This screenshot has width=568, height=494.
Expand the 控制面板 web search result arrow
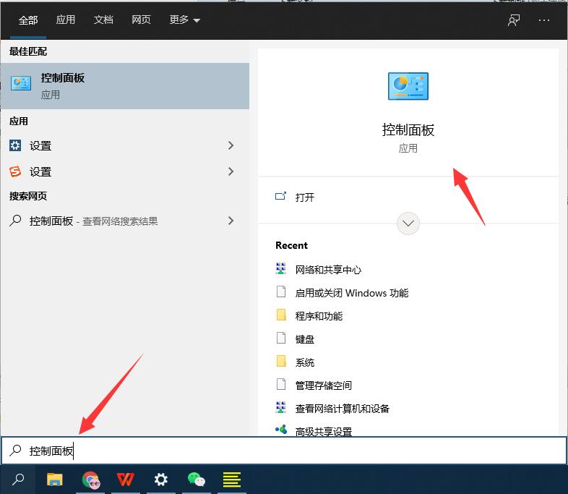click(231, 221)
